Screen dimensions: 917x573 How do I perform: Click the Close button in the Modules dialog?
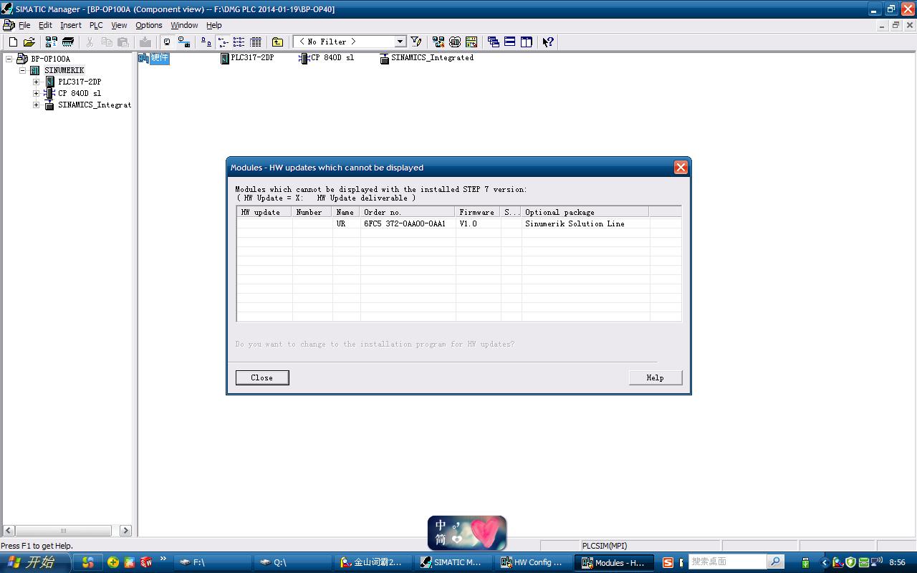tap(262, 377)
